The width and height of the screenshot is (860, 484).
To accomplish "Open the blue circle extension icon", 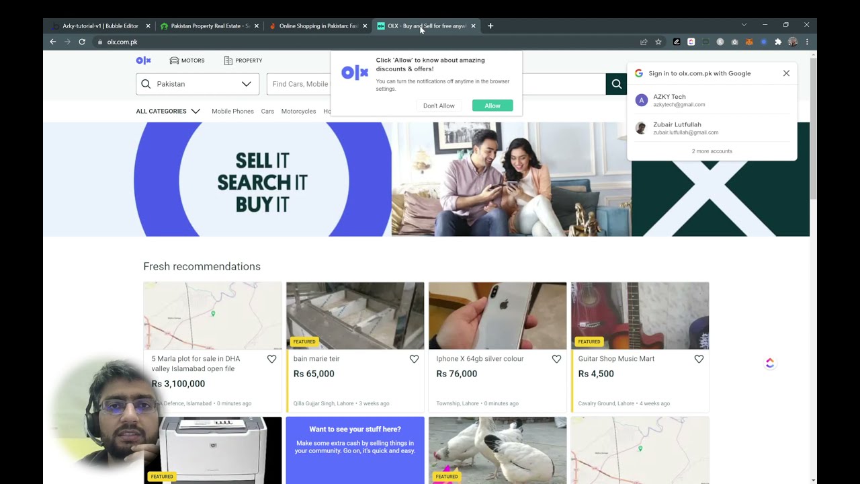I will pyautogui.click(x=764, y=42).
